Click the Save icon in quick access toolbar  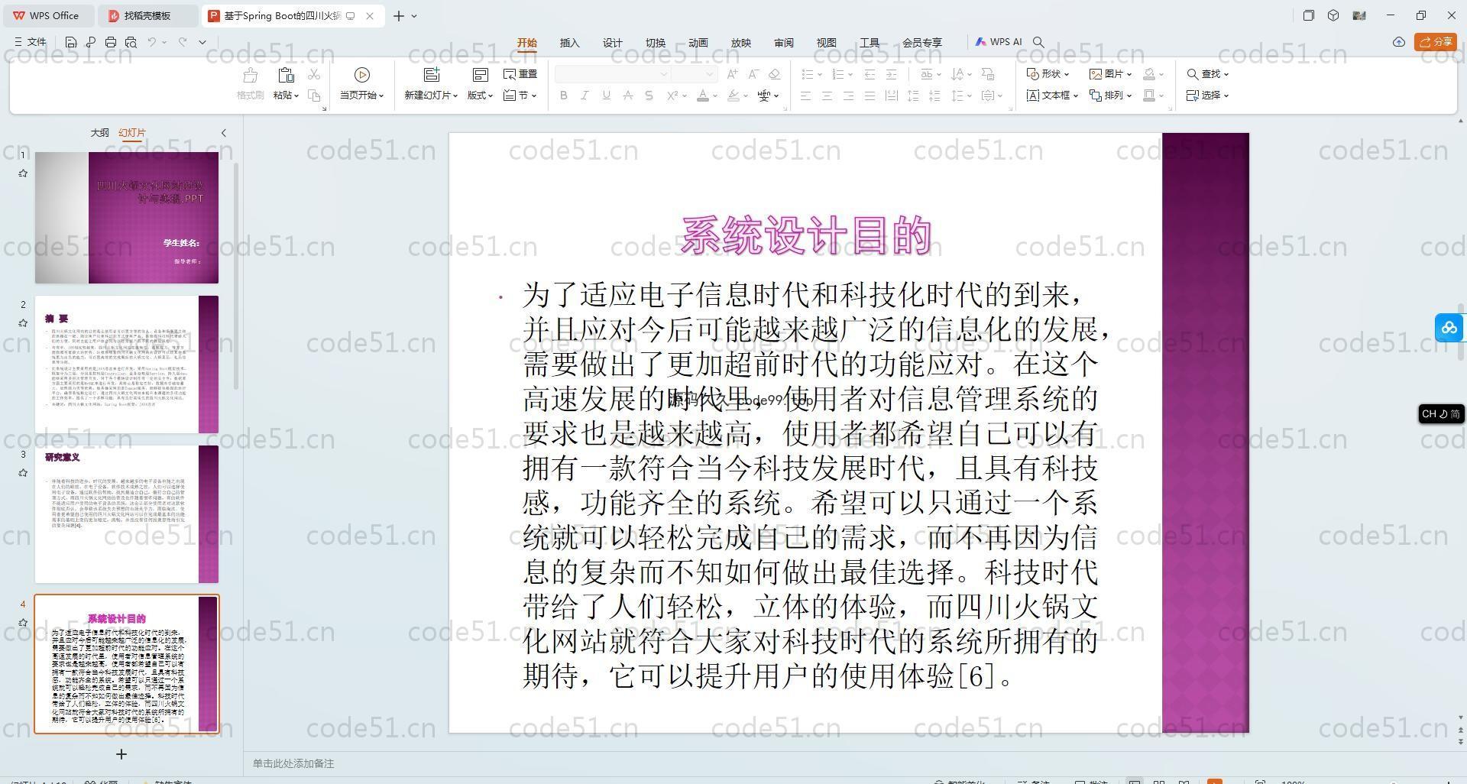[x=71, y=42]
